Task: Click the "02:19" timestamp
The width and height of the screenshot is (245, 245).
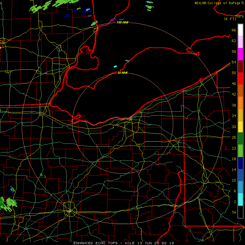Action: coord(168,243)
